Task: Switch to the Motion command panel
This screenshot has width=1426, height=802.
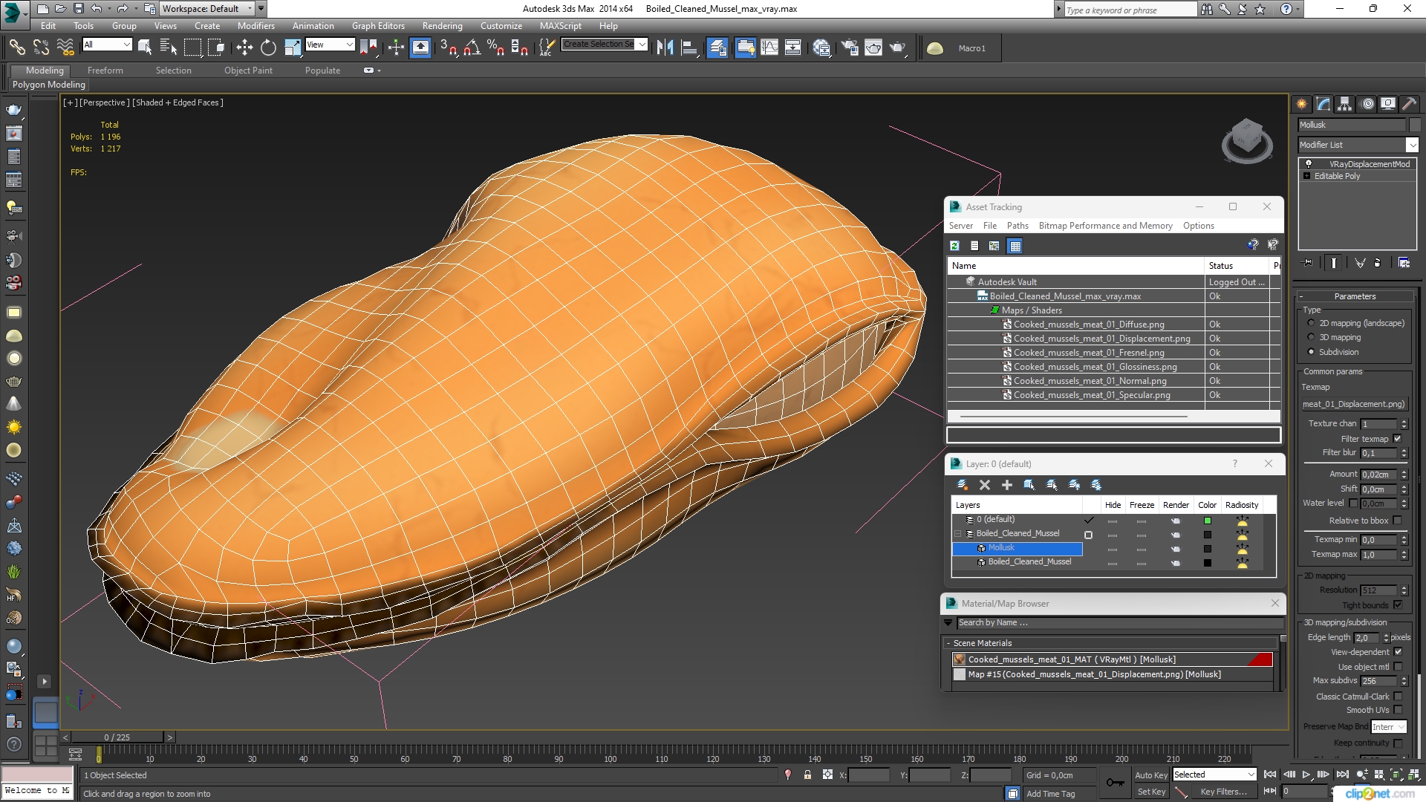Action: [x=1367, y=104]
